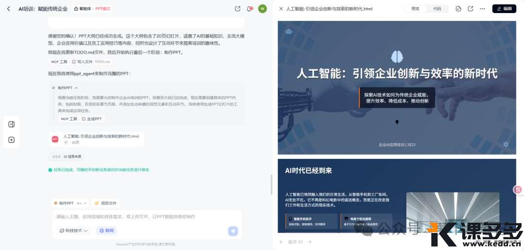
Task: Open the three-dot more options menu
Action: (x=483, y=9)
